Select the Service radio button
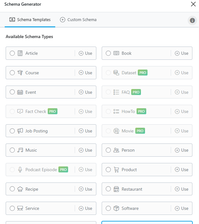 pos(12,208)
